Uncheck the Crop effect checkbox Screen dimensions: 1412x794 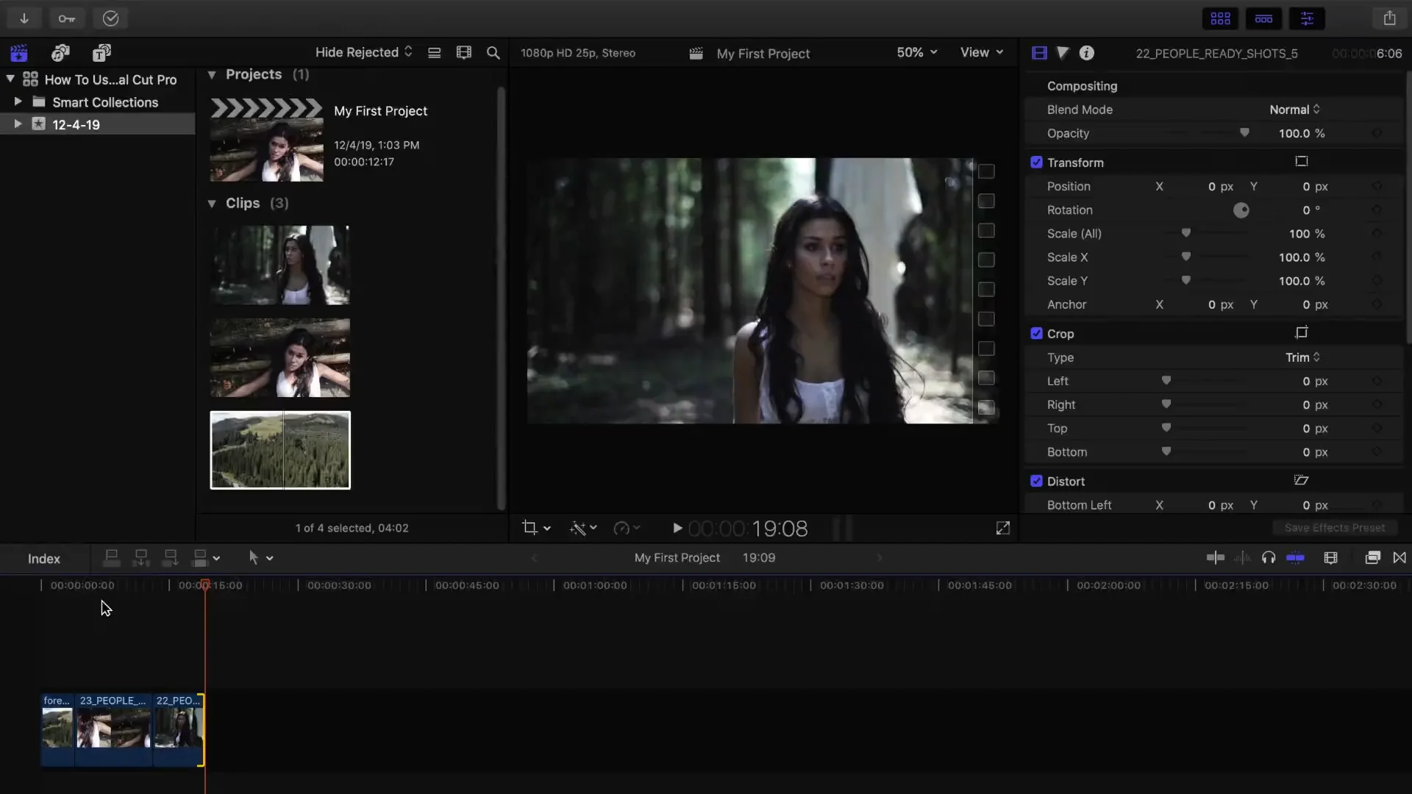pos(1036,334)
